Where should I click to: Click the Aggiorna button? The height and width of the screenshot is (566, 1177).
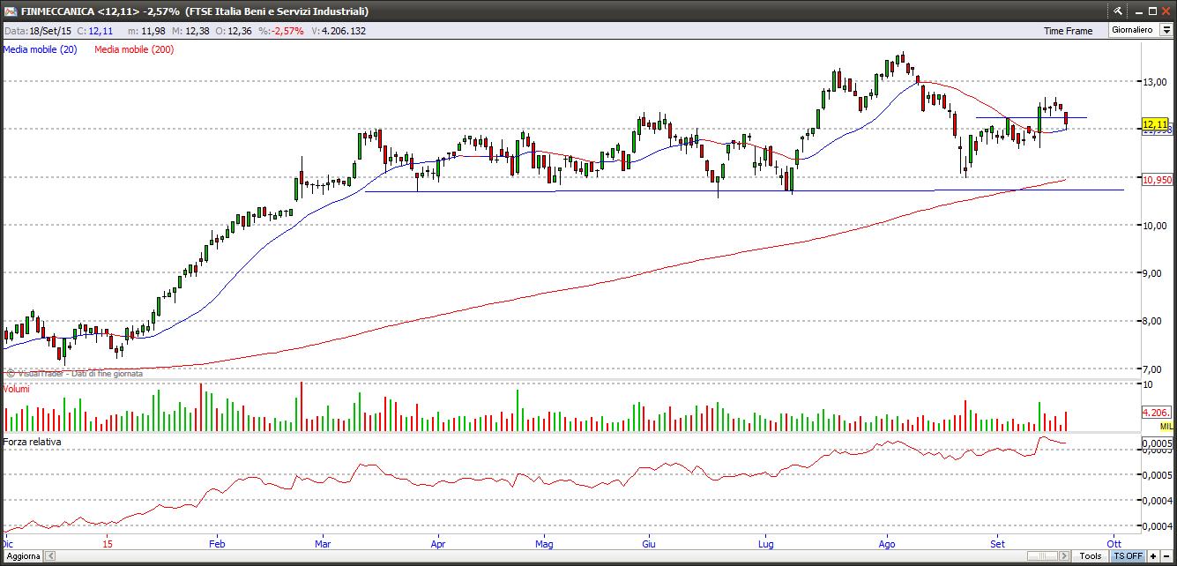click(22, 555)
